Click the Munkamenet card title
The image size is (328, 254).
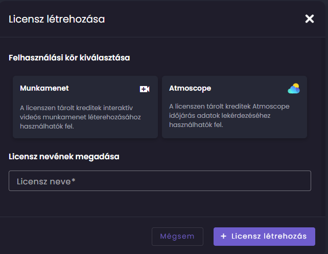44,88
